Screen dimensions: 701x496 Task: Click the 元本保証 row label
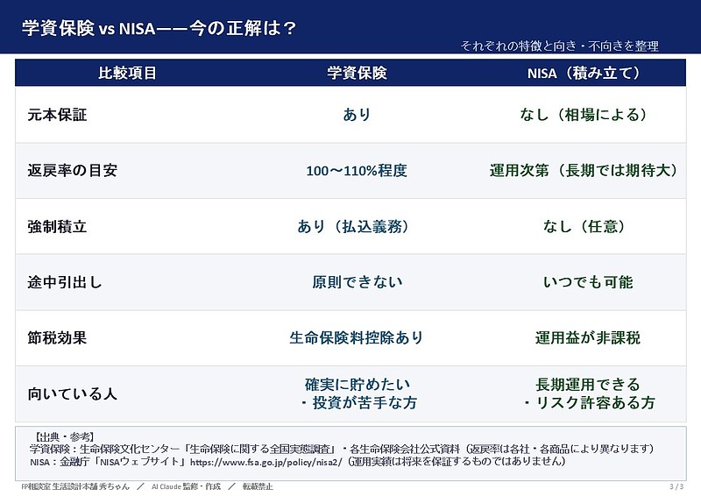click(x=57, y=115)
